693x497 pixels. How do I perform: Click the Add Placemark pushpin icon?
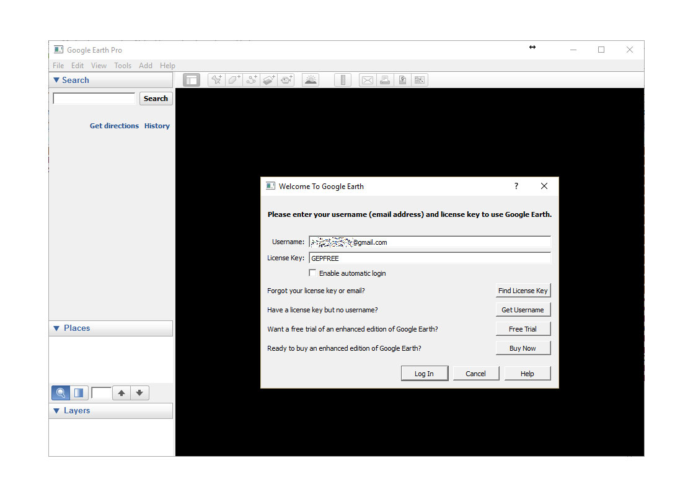[x=216, y=80]
